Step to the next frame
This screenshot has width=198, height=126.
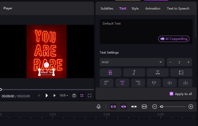[x=54, y=96]
